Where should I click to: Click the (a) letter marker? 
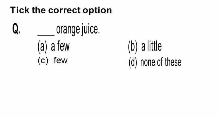coord(42,47)
